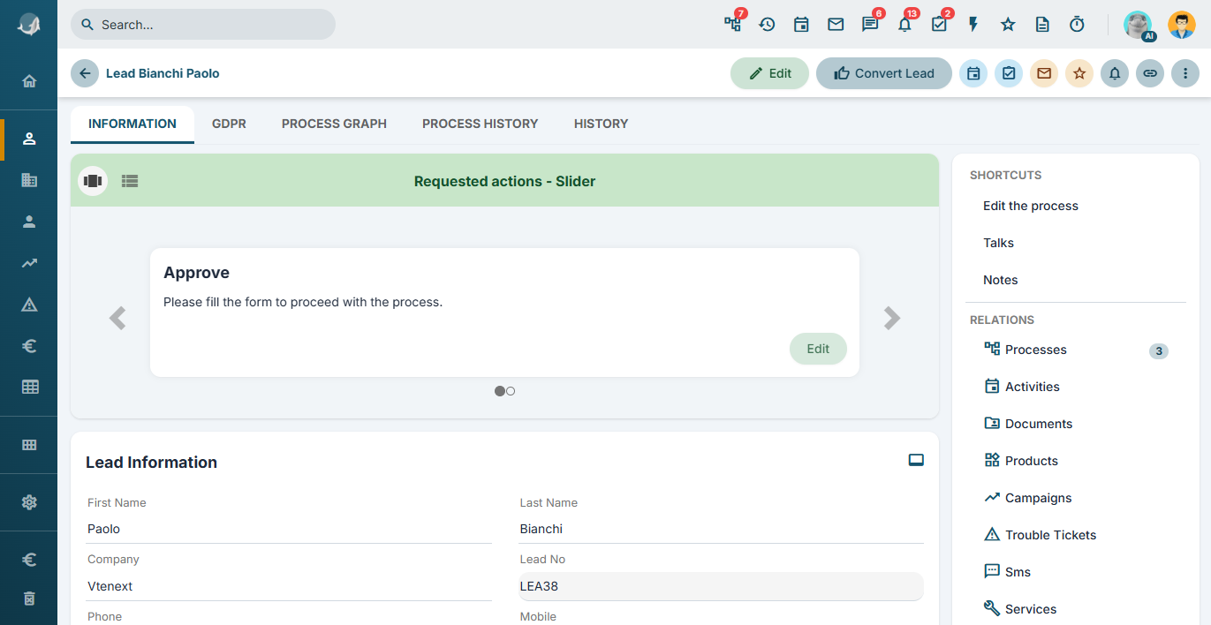Open the Campaigns trend icon in sidebar
Viewport: 1211px width, 625px height.
29,263
